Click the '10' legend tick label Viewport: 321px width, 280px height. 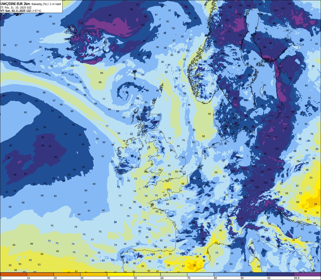coord(28,278)
